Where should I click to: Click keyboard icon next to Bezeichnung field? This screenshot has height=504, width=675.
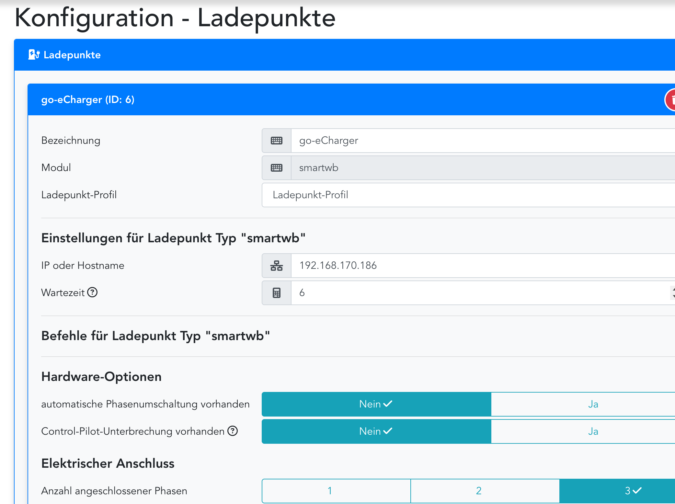click(276, 141)
